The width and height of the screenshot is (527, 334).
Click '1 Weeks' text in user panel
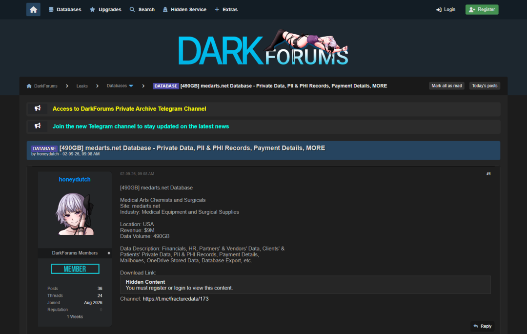coord(75,317)
